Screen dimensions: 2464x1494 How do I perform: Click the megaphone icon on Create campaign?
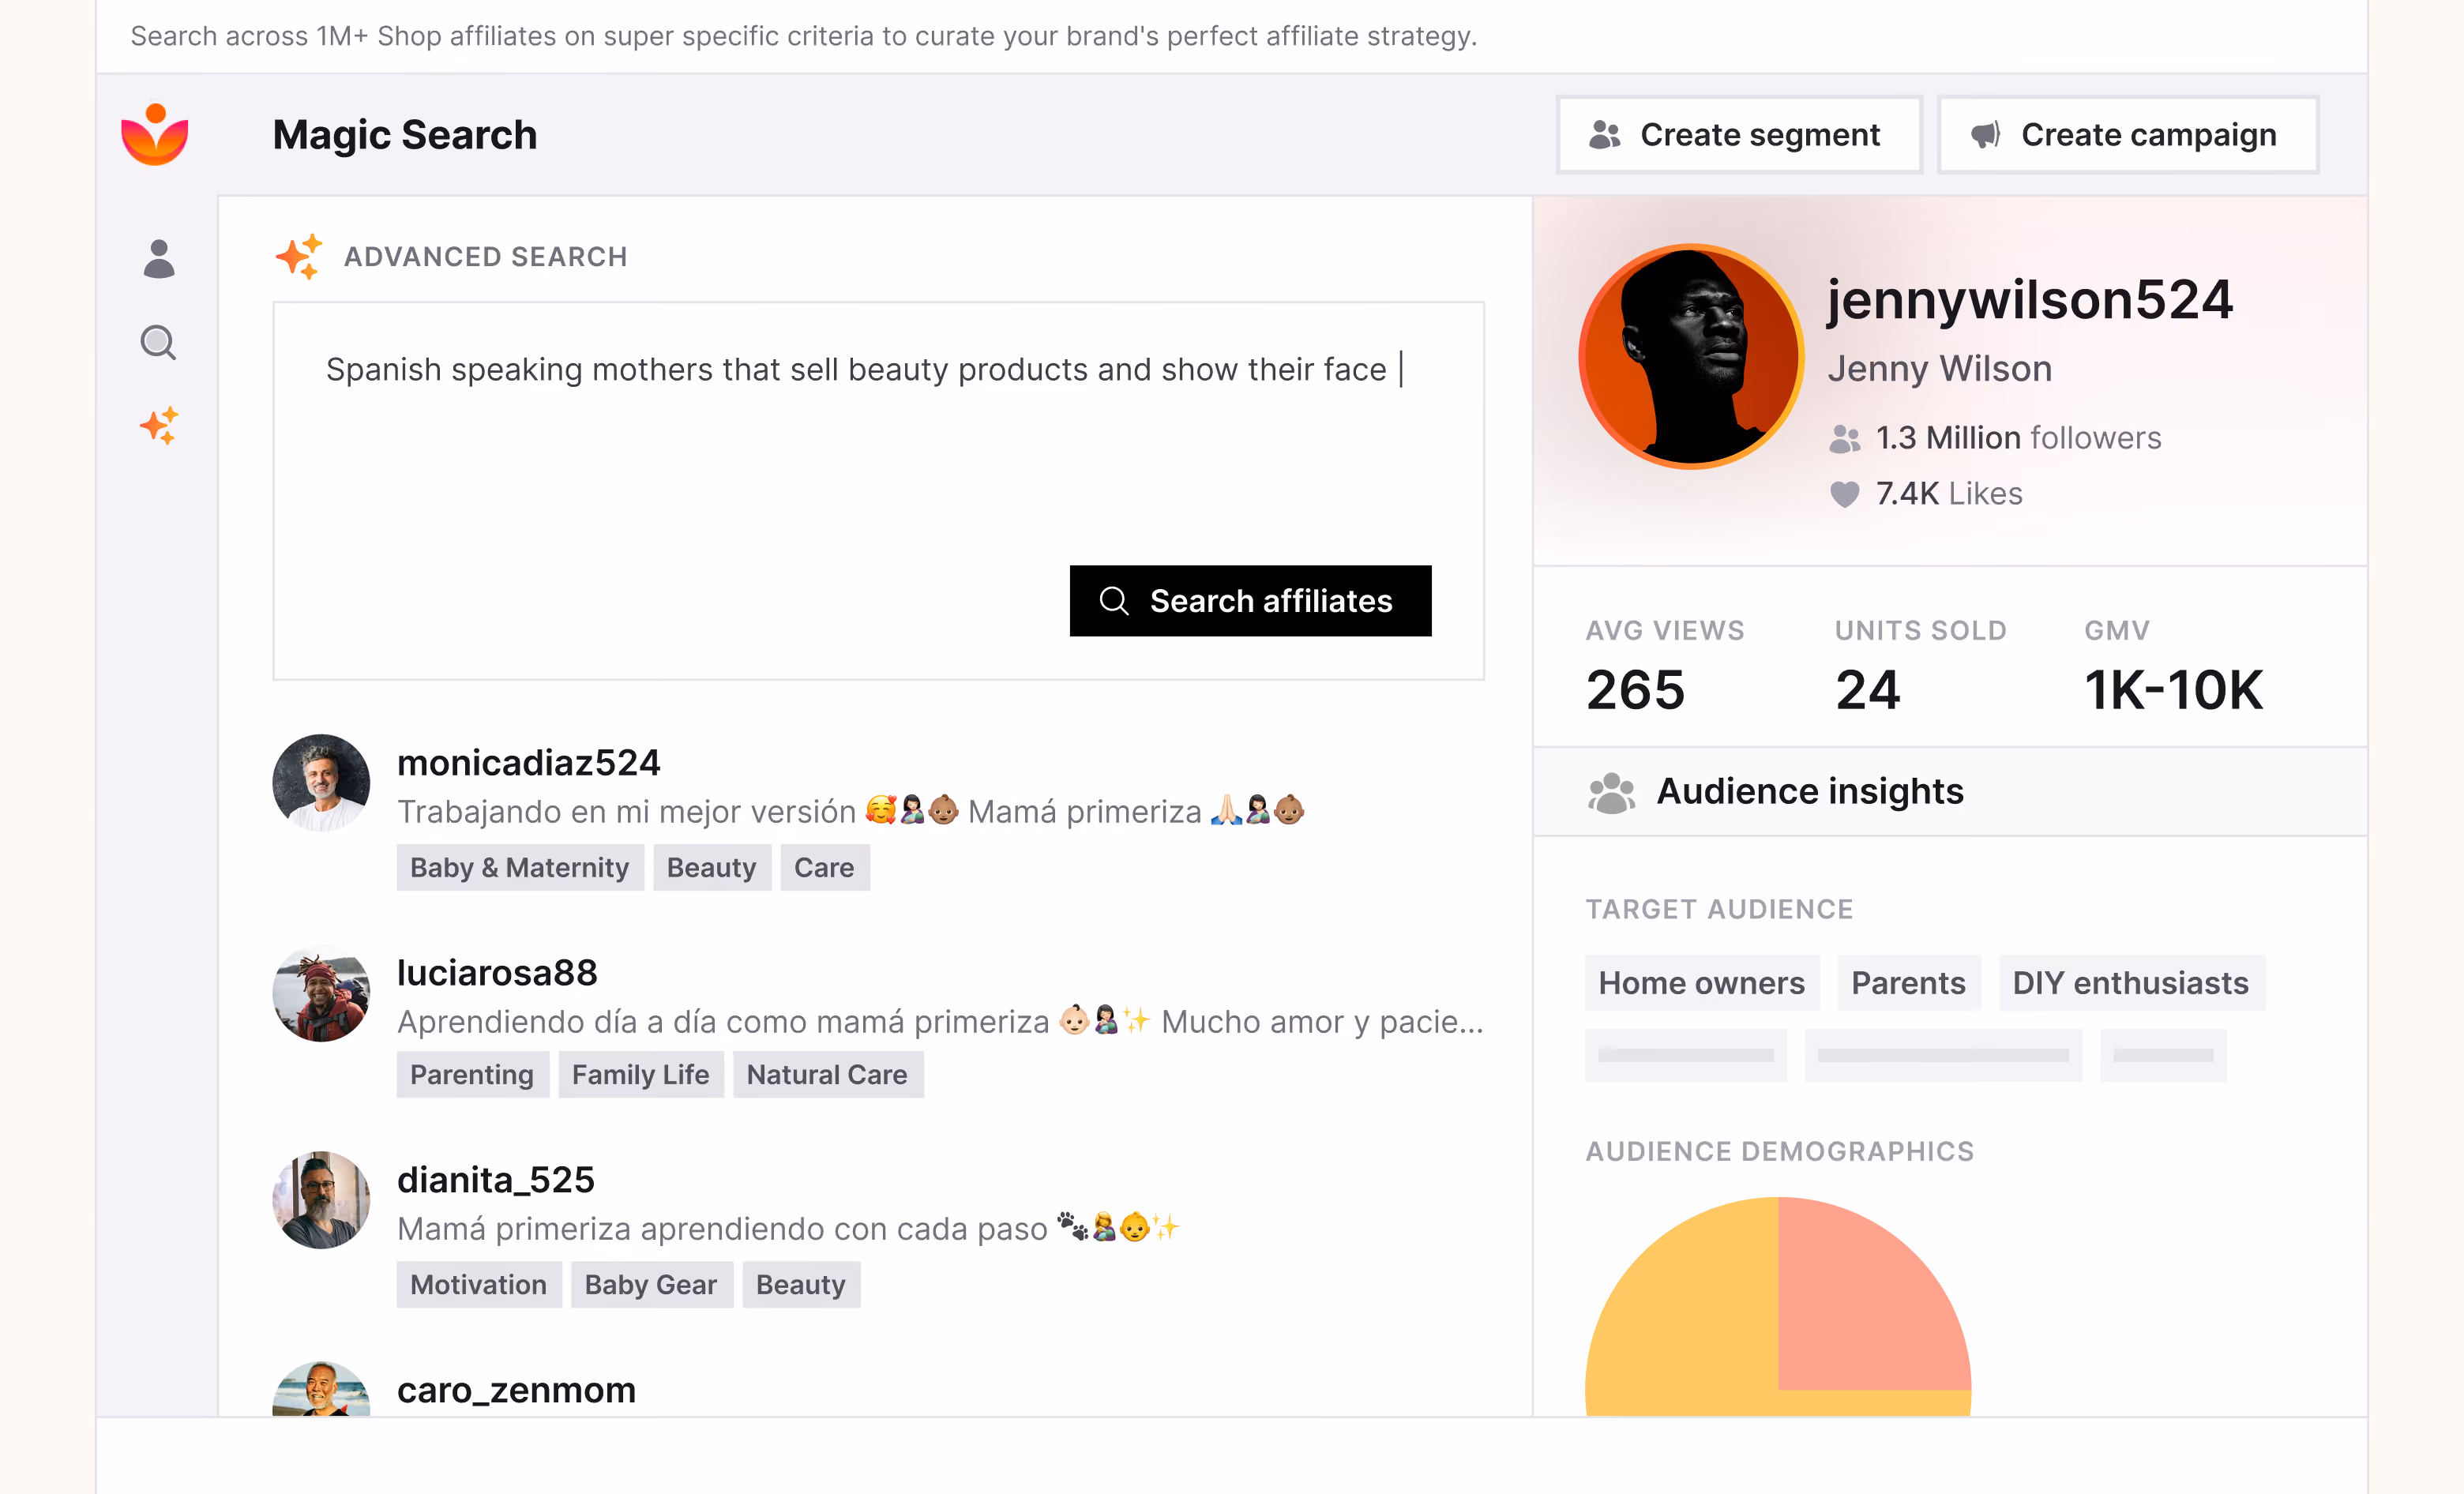pyautogui.click(x=1985, y=135)
